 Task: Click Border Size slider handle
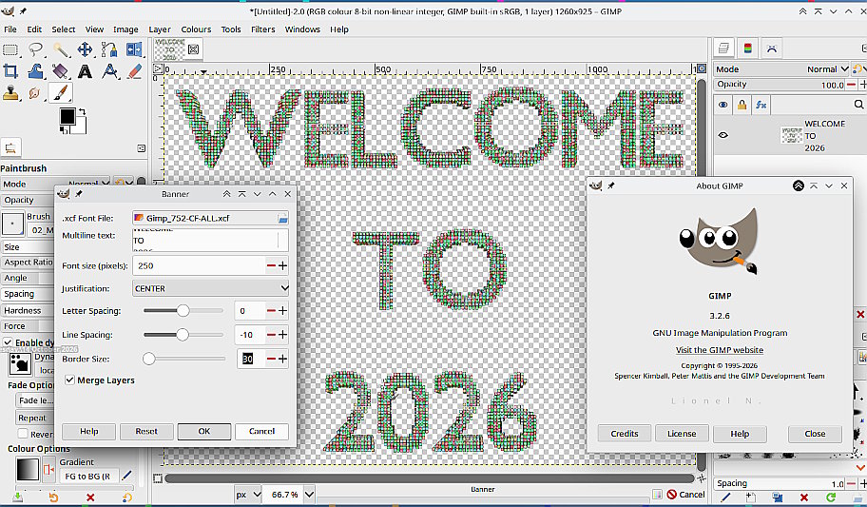(148, 359)
